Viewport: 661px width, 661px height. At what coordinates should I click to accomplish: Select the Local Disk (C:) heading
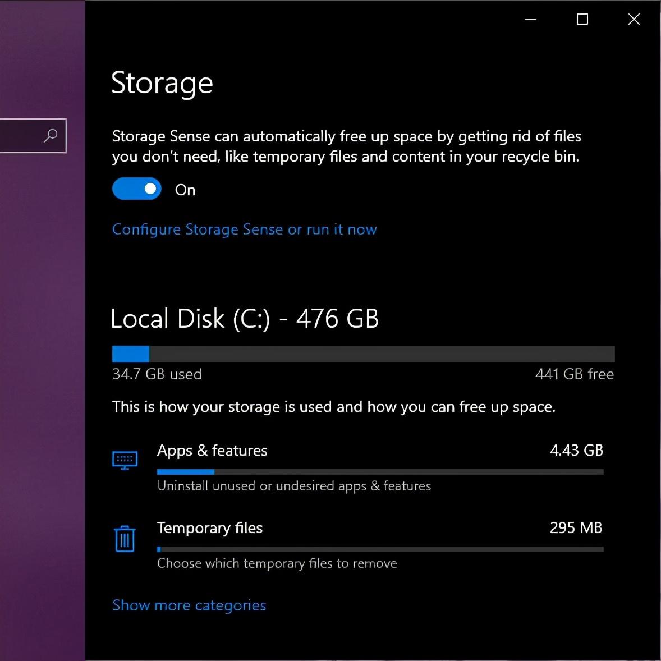(245, 318)
